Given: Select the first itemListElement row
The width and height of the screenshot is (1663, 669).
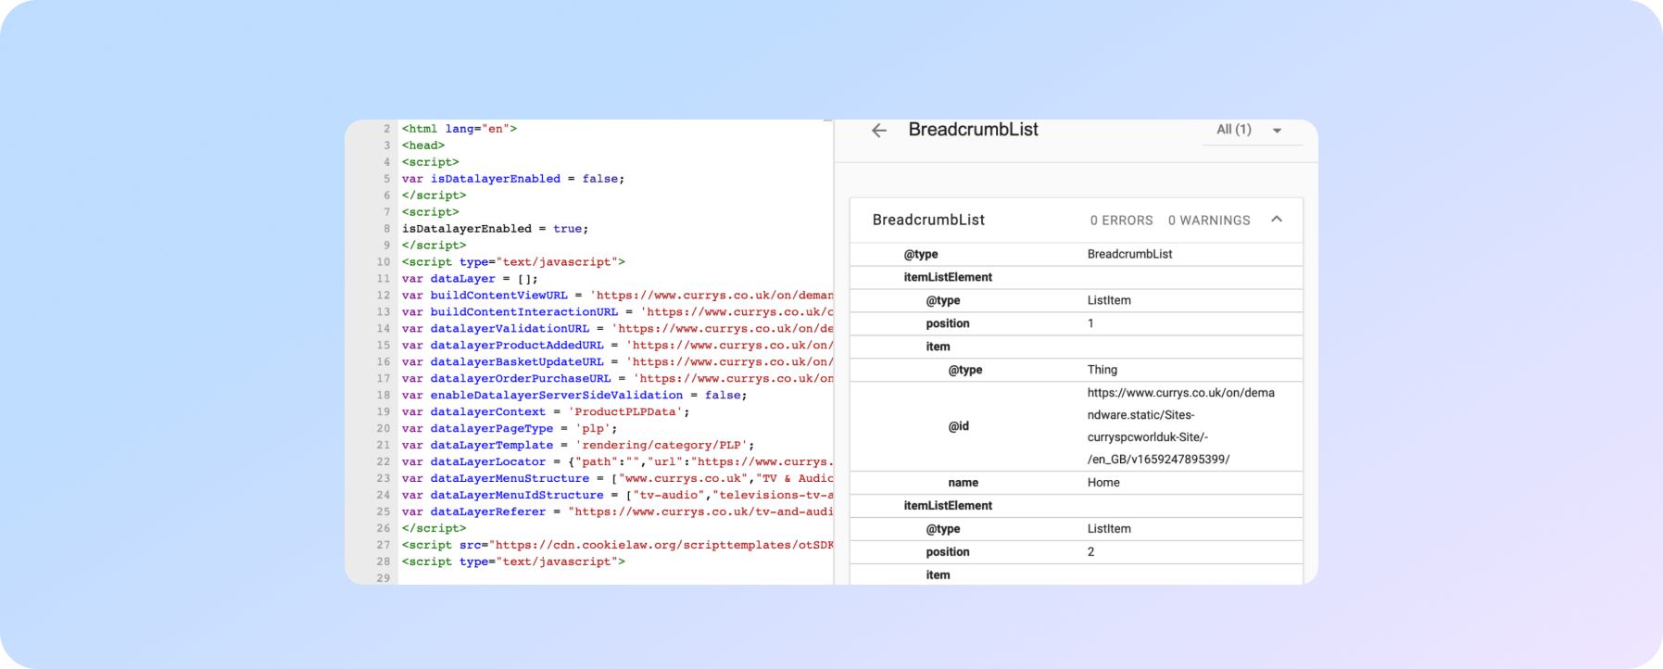Looking at the screenshot, I should coord(948,277).
